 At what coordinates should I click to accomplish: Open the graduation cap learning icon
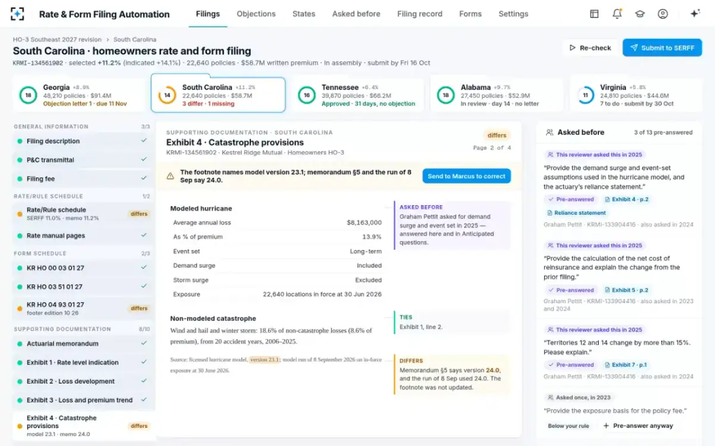tap(640, 14)
